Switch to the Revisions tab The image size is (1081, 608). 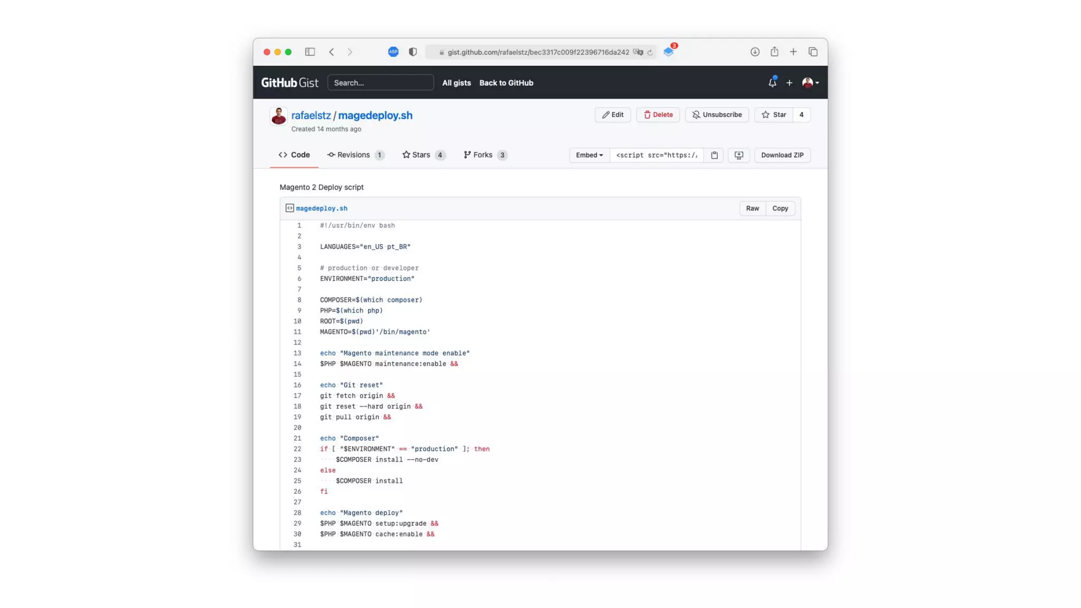[355, 155]
